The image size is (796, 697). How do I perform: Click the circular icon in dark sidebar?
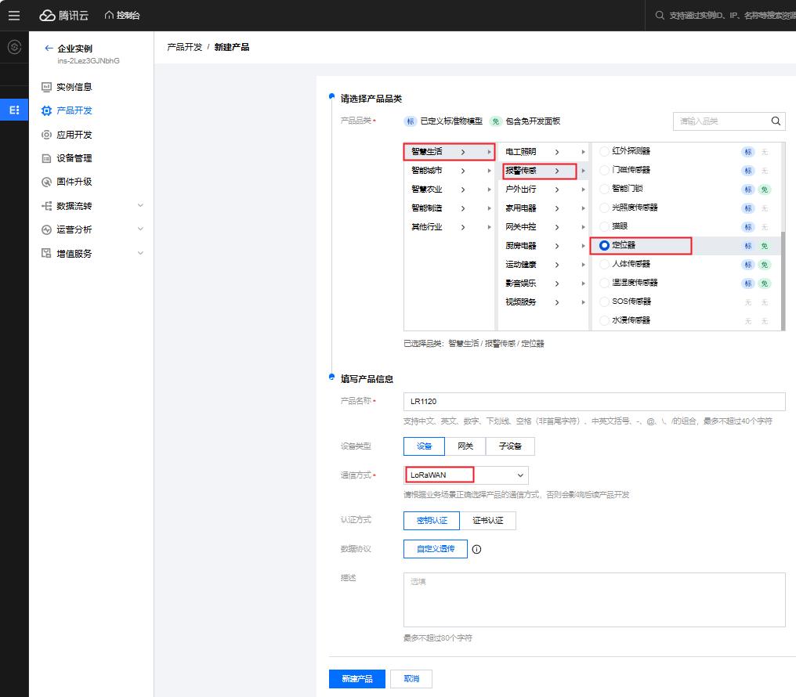[14, 47]
